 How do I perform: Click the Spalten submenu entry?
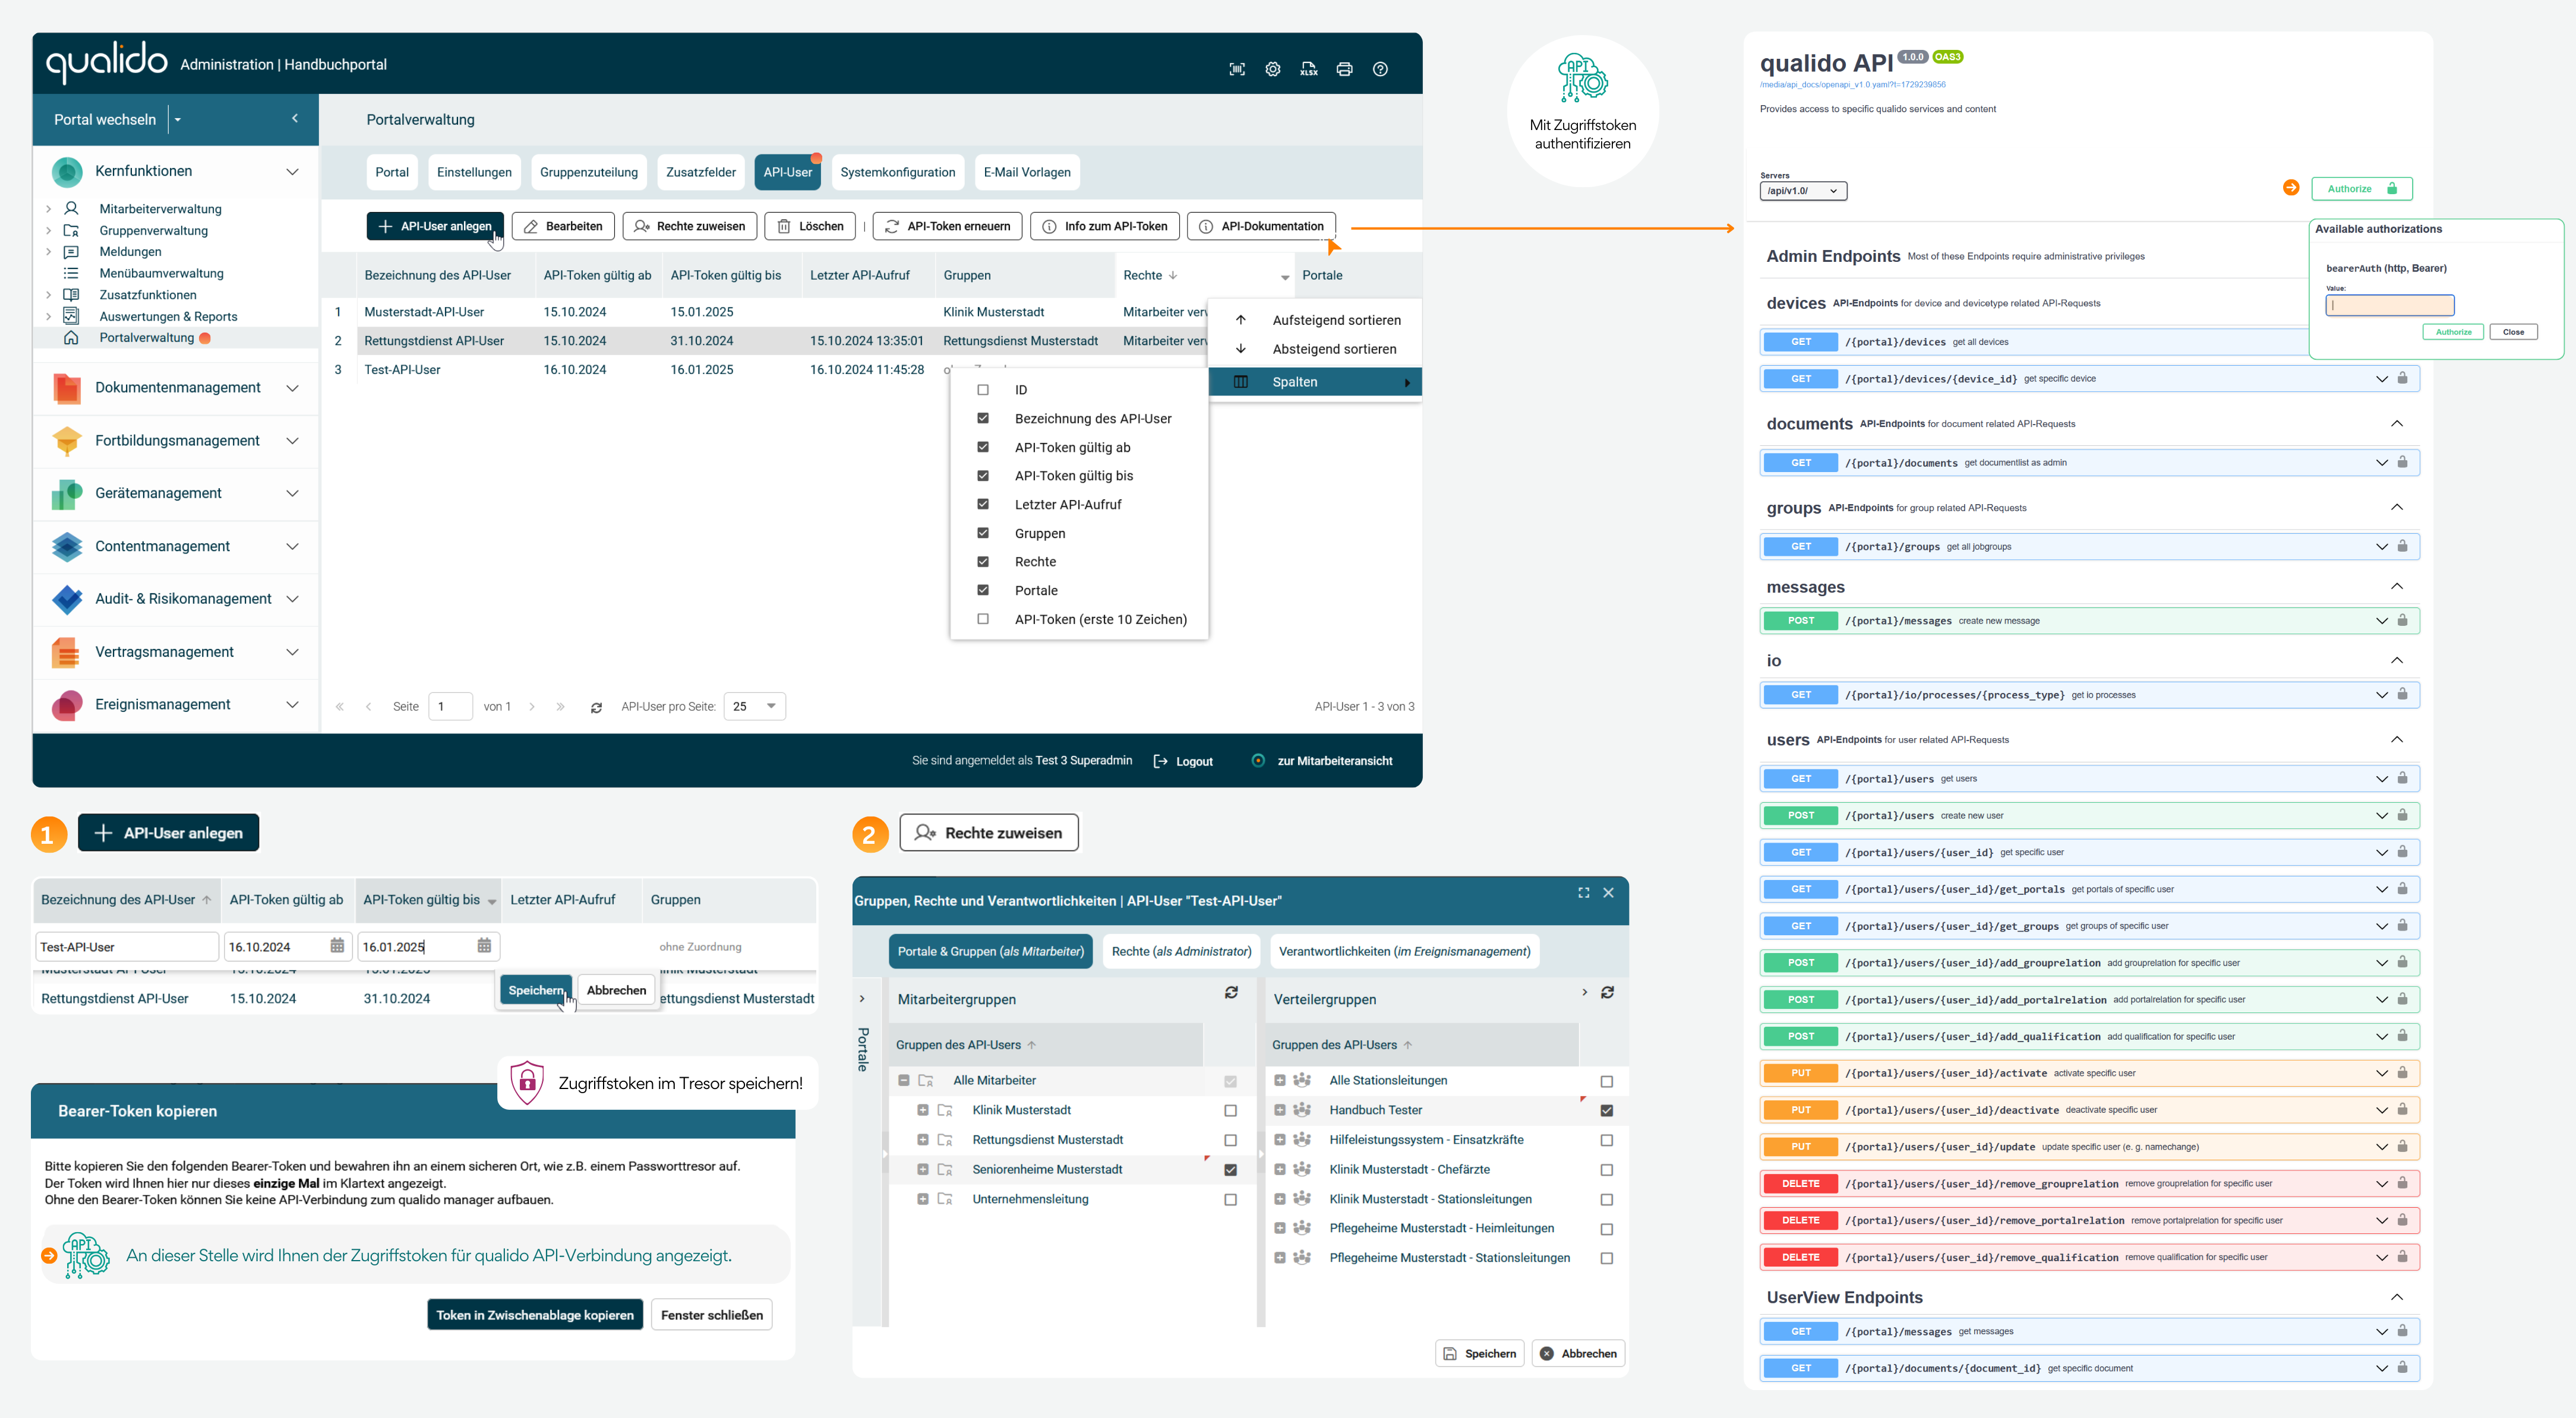[1315, 383]
